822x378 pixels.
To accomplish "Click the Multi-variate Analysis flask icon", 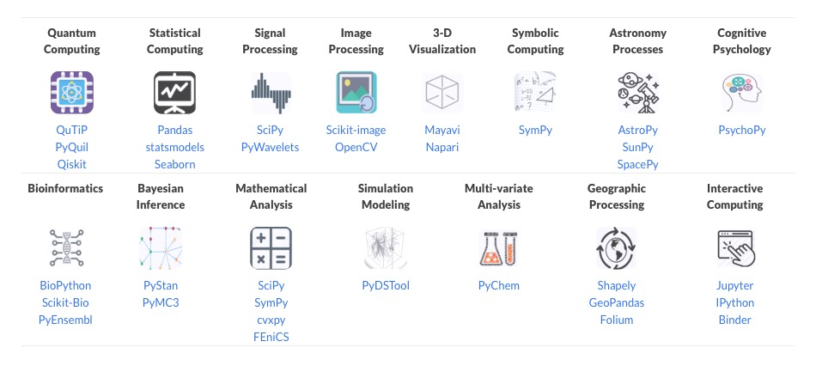I will tap(498, 248).
